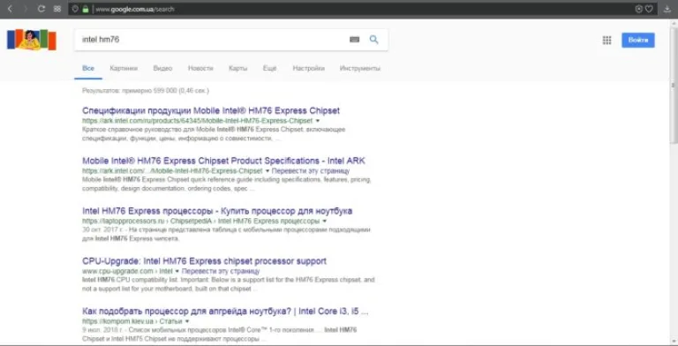Open the Инструменты search tools
678x346 pixels.
point(360,68)
